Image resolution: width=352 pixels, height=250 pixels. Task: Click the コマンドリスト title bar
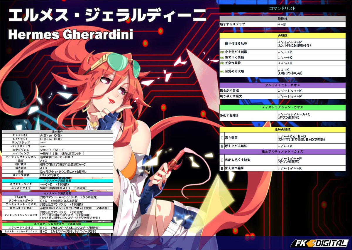282,9
